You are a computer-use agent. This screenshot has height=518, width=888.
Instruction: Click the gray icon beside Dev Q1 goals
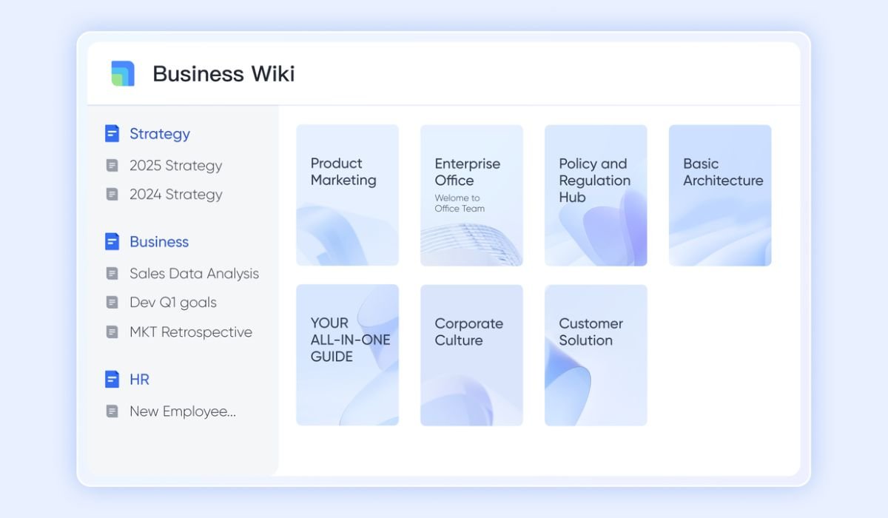pos(112,303)
